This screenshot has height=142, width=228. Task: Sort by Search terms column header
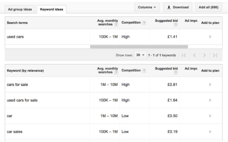[x=17, y=23]
